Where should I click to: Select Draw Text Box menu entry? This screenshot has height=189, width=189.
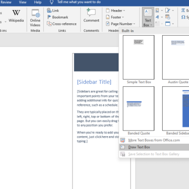154,147
